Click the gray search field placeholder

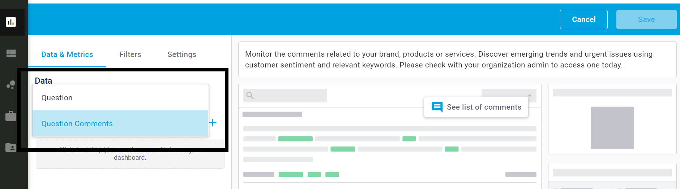pos(285,96)
